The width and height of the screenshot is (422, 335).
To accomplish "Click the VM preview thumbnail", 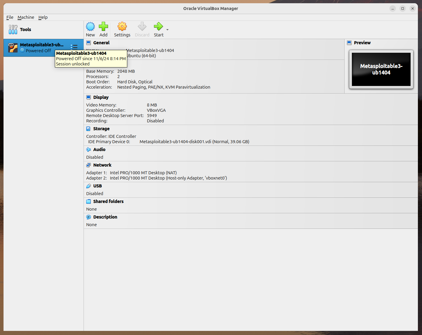I will 381,69.
